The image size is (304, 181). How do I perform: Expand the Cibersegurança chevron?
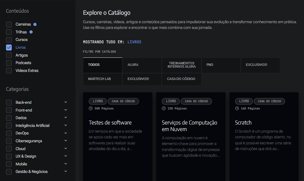coord(66,140)
